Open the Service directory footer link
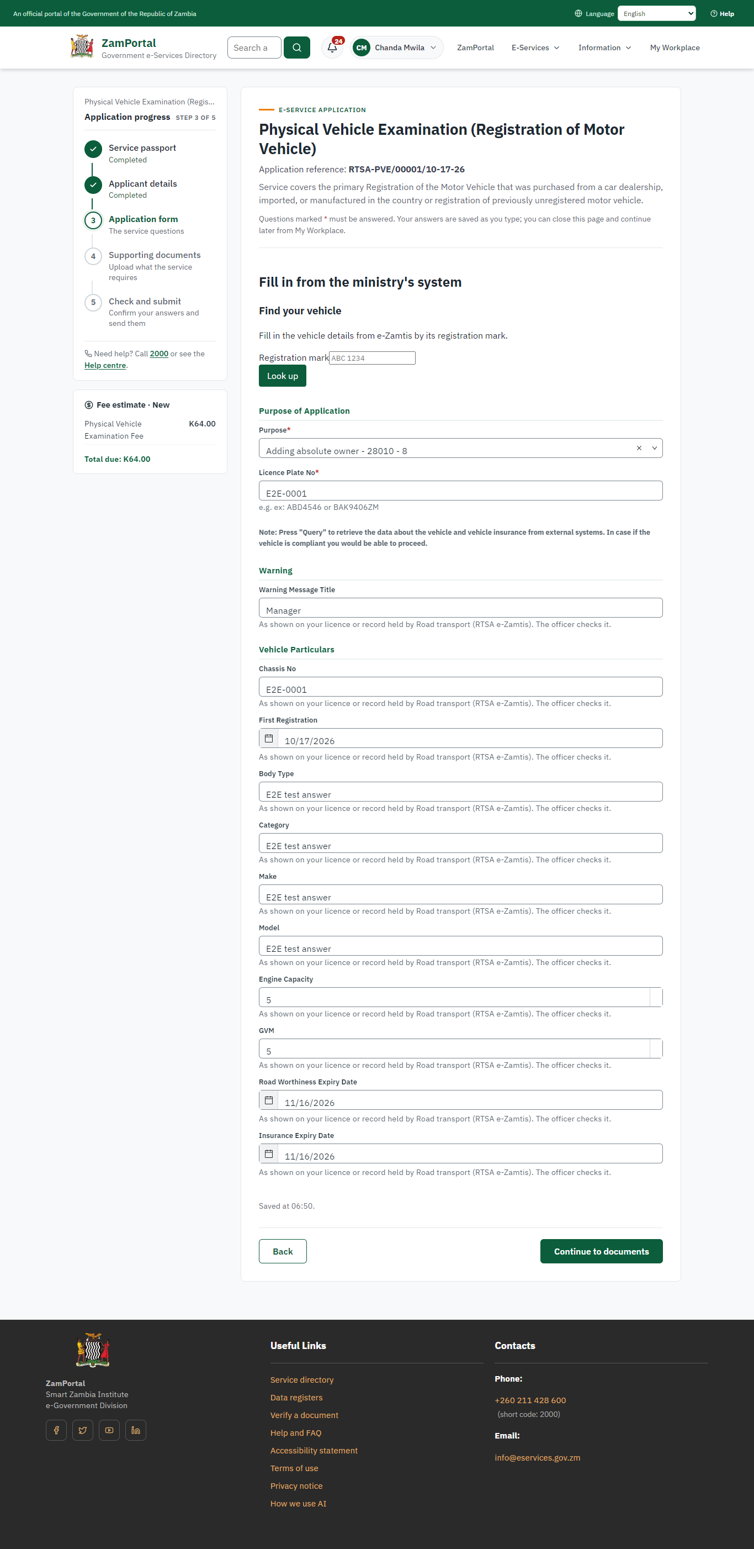This screenshot has width=754, height=1549. click(301, 1379)
